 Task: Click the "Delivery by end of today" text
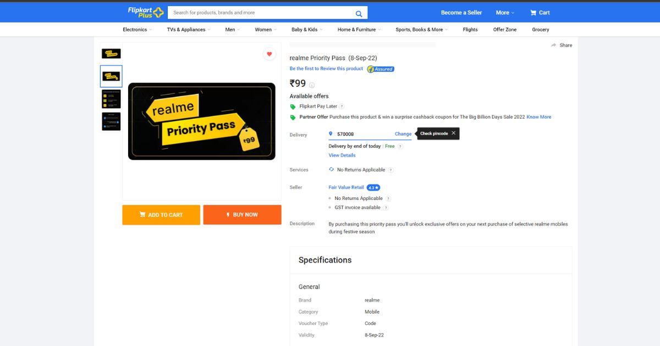pyautogui.click(x=355, y=147)
